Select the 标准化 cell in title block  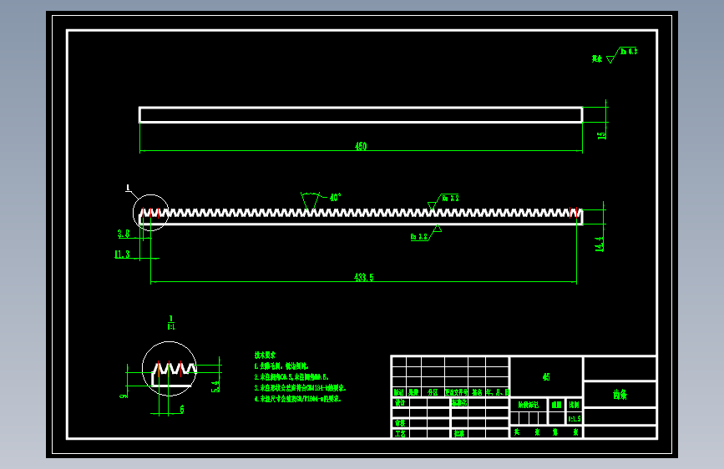click(x=459, y=402)
